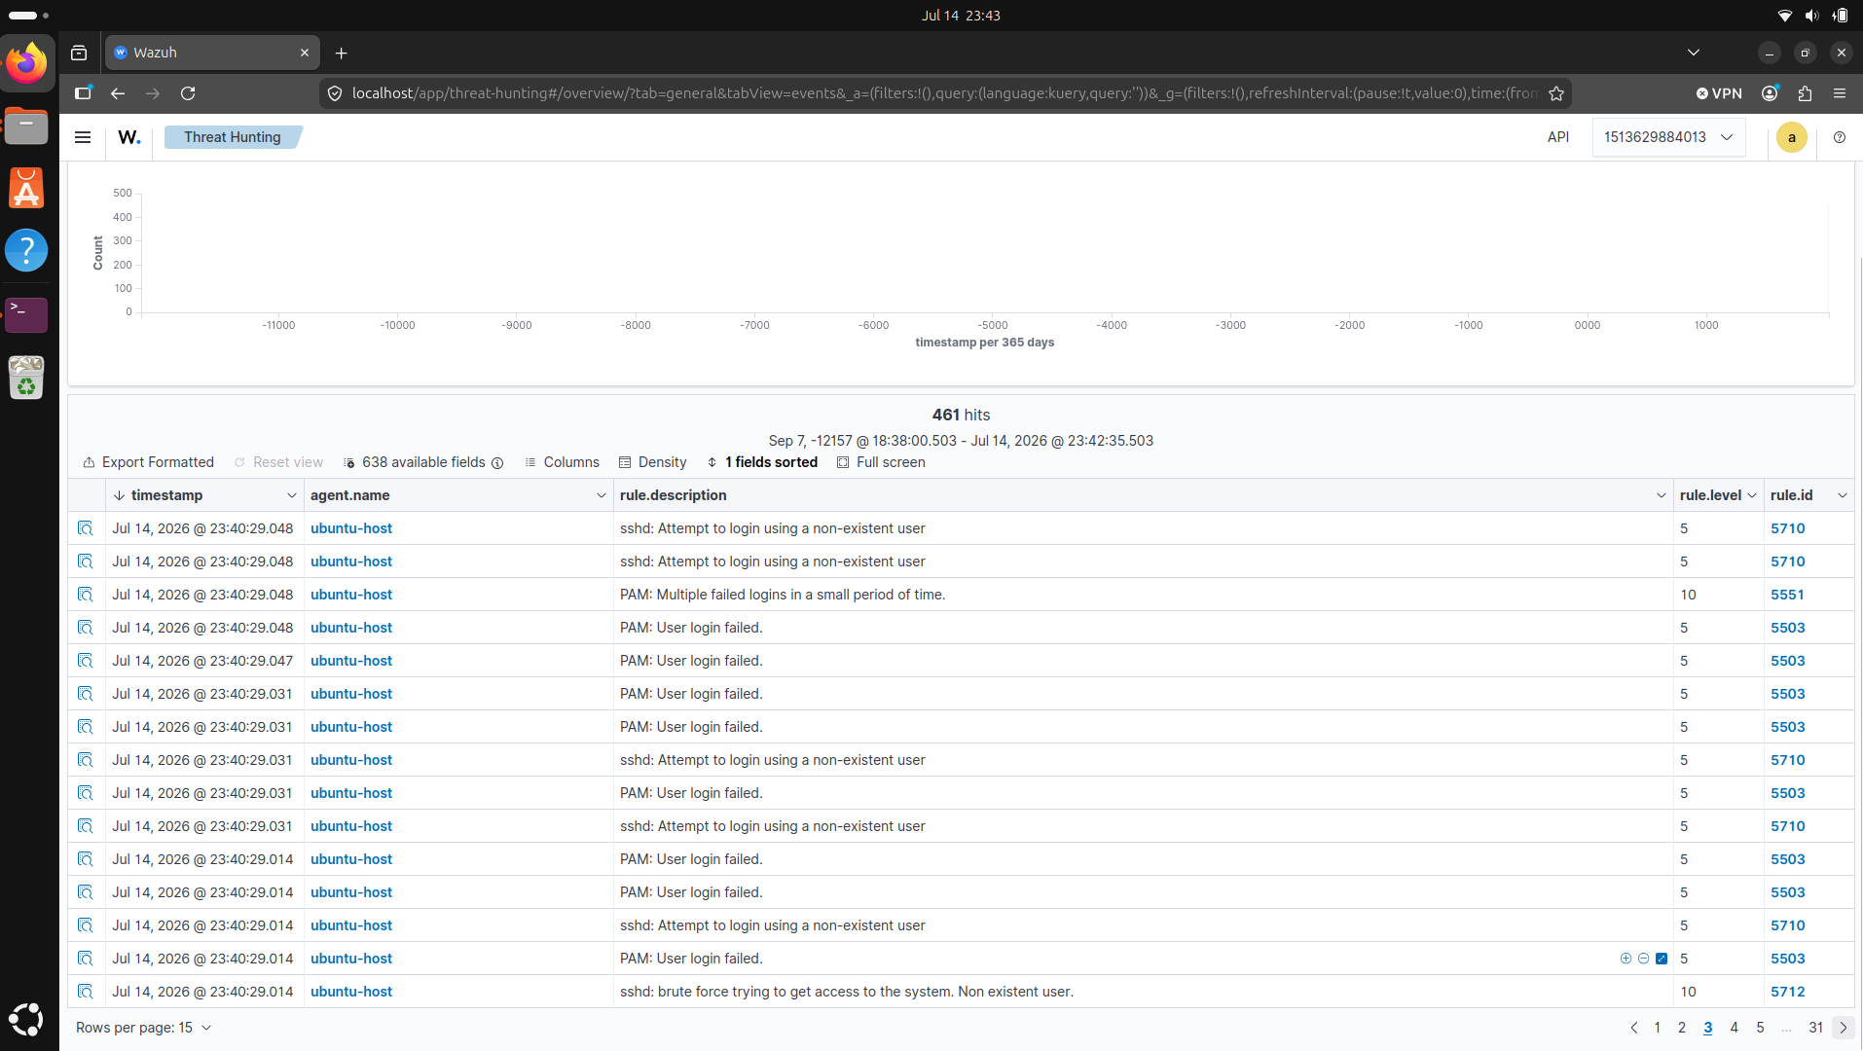Open the user avatar 'a' menu
Image resolution: width=1863 pixels, height=1051 pixels.
coord(1791,137)
